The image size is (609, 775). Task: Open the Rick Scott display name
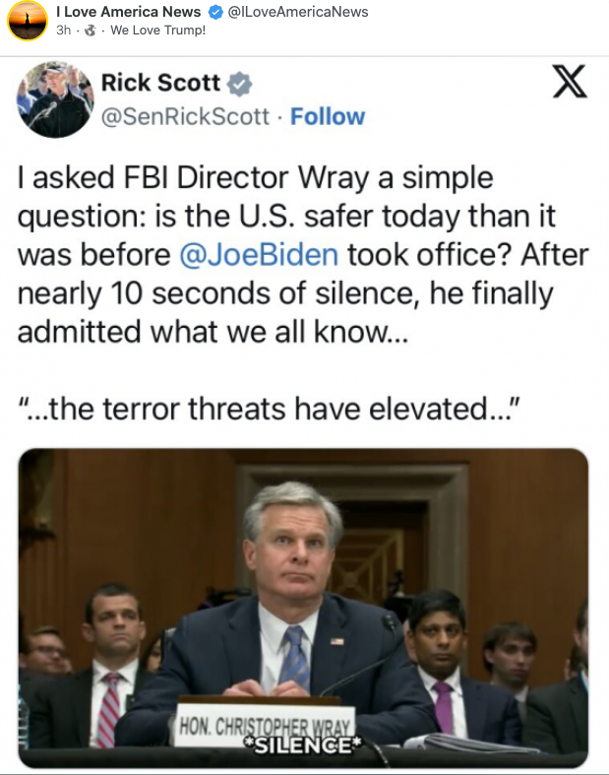pos(160,83)
